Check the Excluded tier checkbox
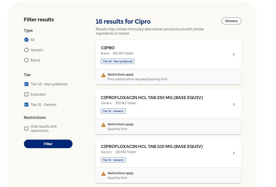 [x=26, y=95]
